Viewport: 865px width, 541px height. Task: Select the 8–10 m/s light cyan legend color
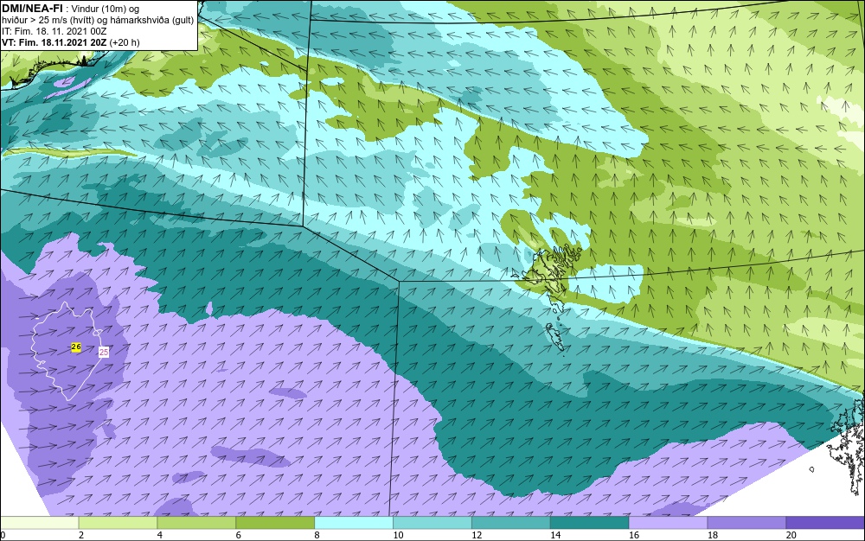click(354, 523)
